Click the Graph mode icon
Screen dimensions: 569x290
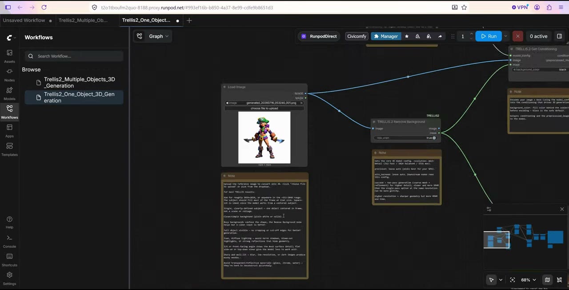pyautogui.click(x=140, y=36)
